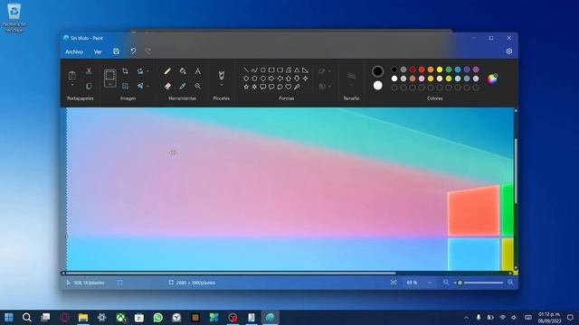
Task: Select the Magnifier tool
Action: [198, 87]
